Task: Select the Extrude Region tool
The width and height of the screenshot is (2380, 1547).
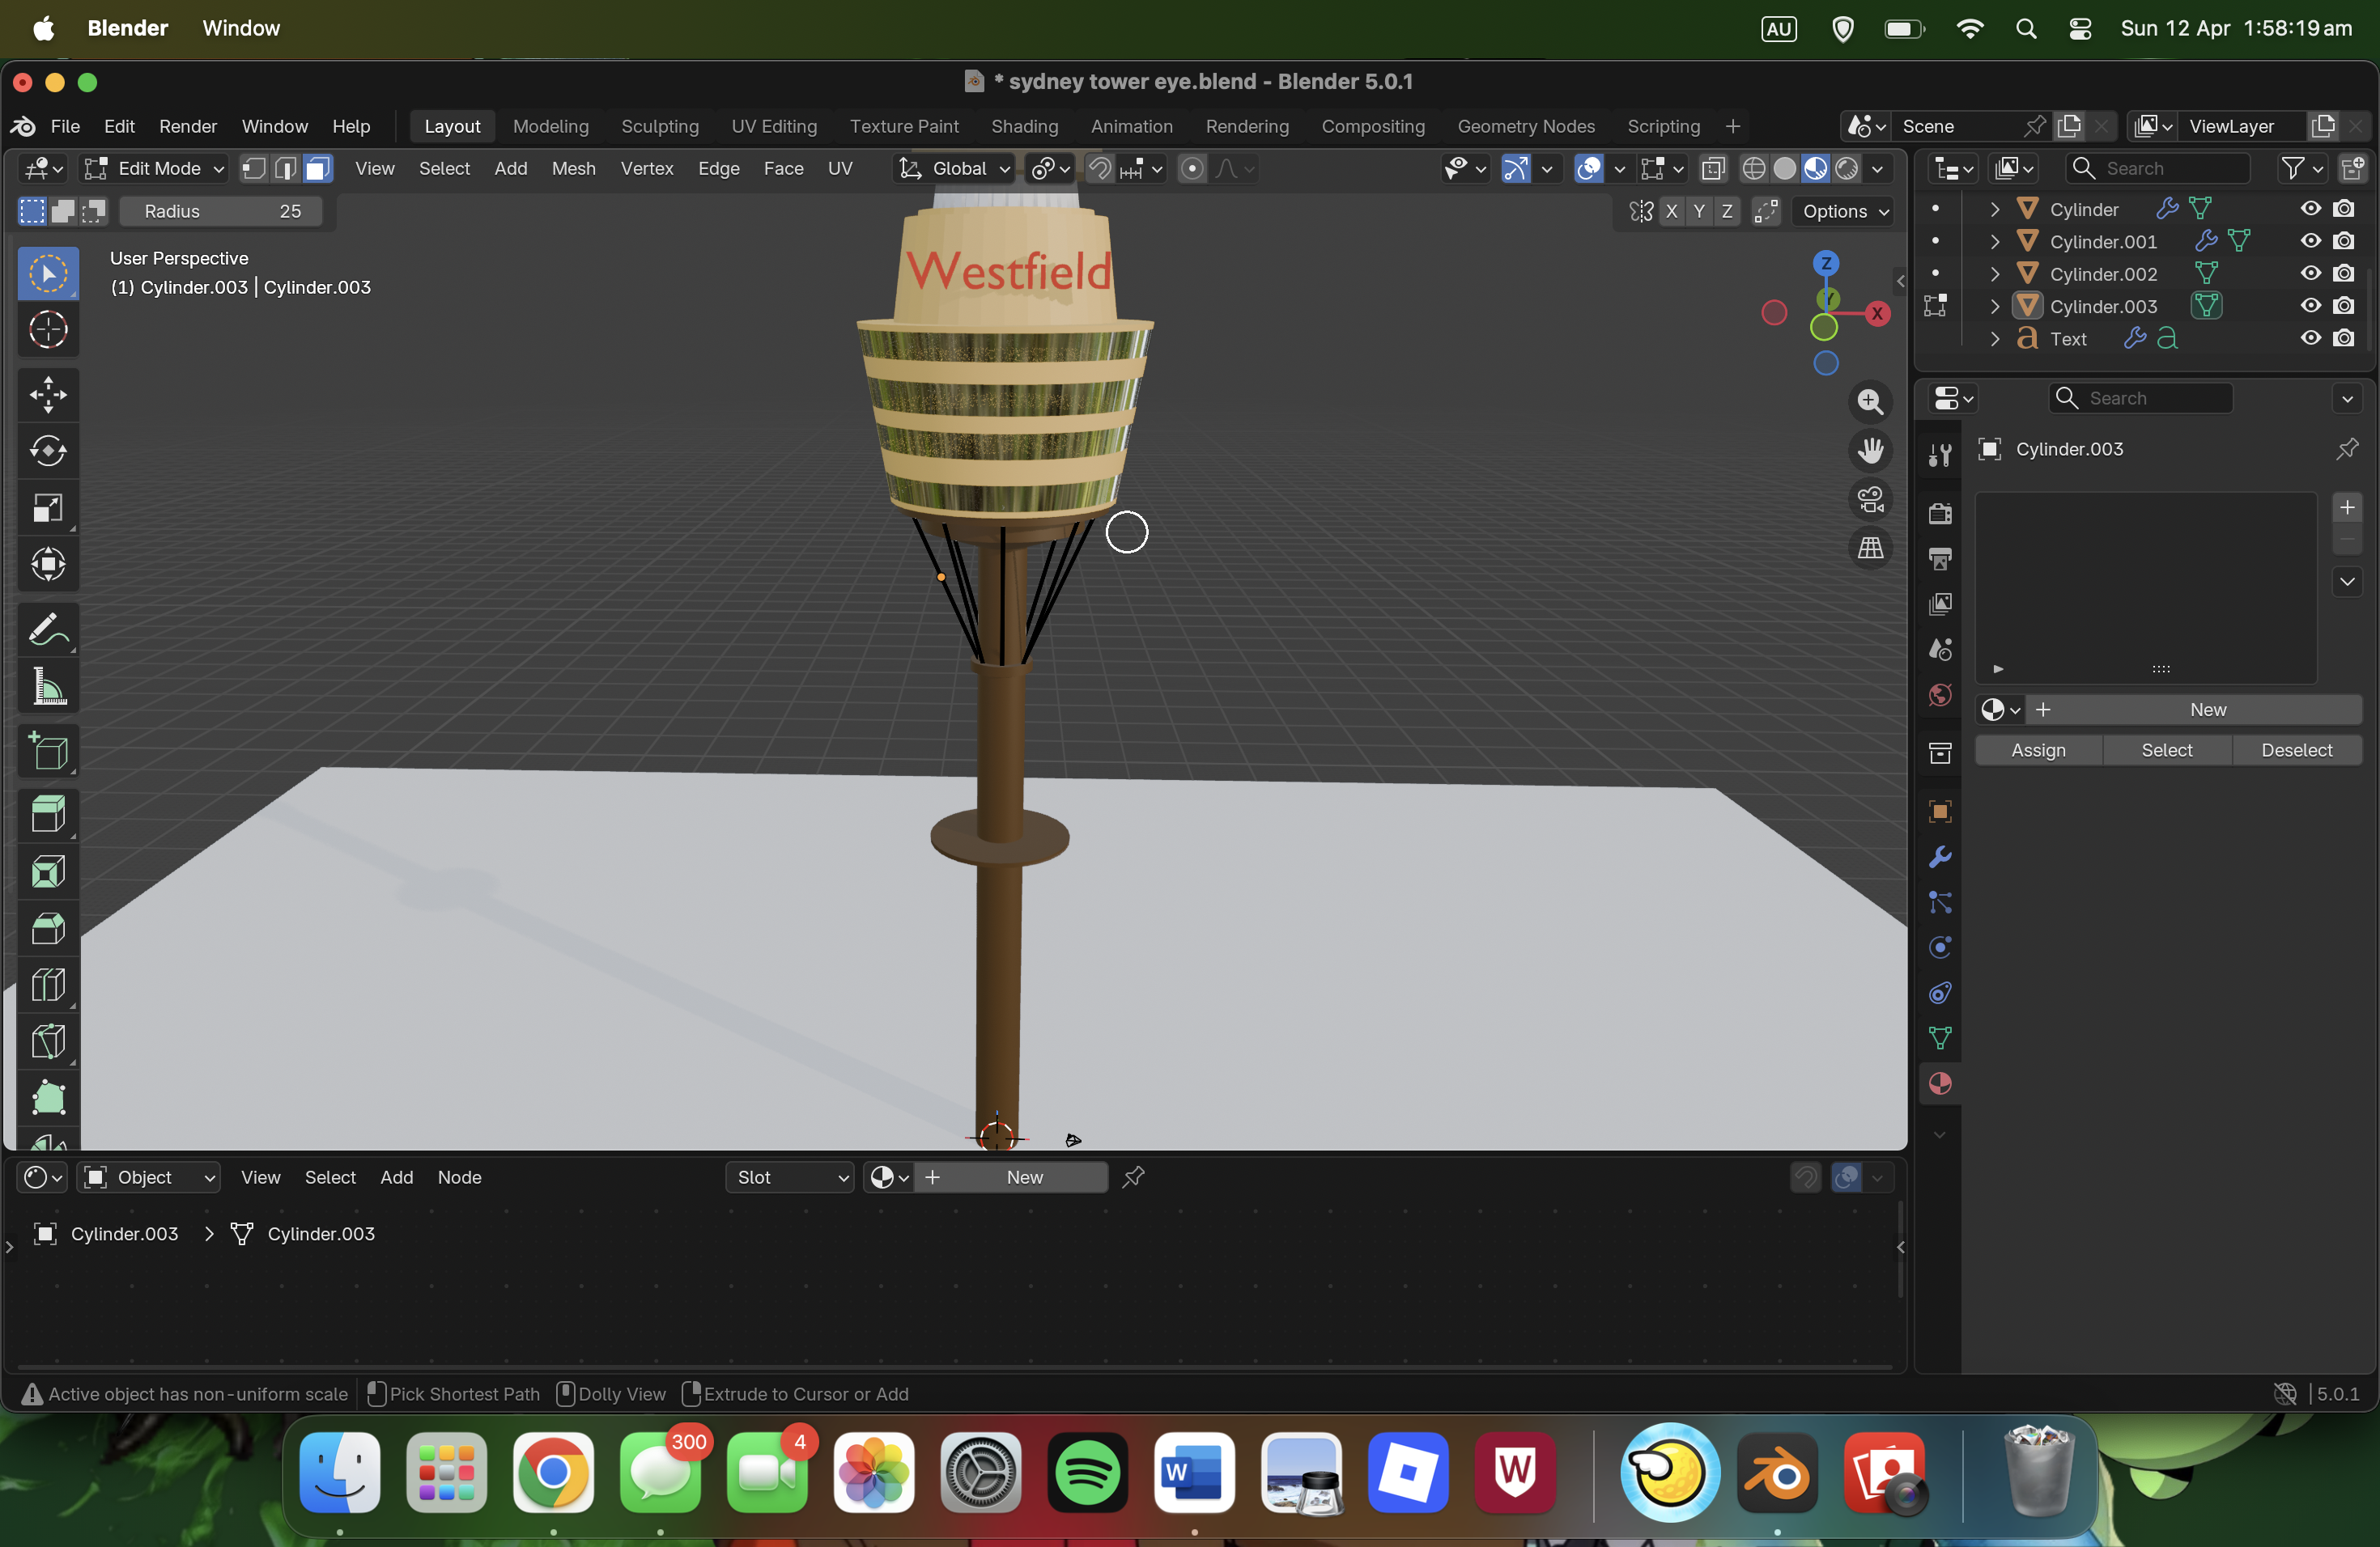Action: [48, 815]
